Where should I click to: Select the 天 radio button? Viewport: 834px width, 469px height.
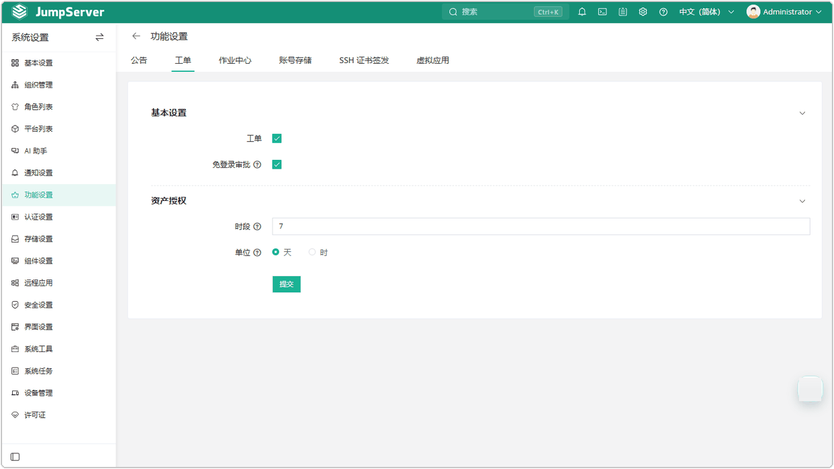pos(276,252)
